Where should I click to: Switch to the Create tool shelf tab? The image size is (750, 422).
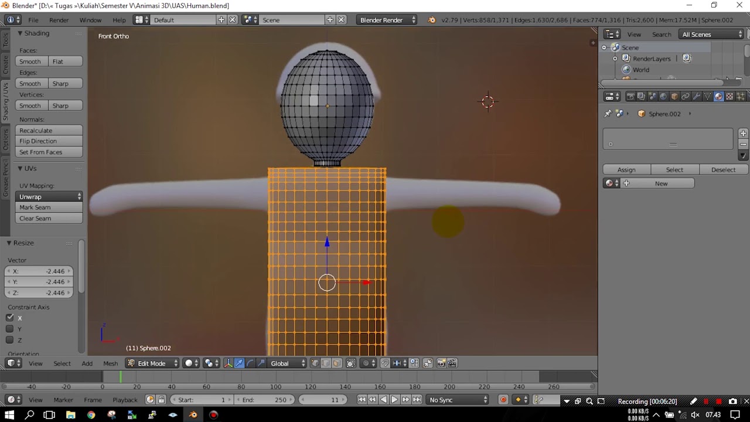[x=6, y=65]
